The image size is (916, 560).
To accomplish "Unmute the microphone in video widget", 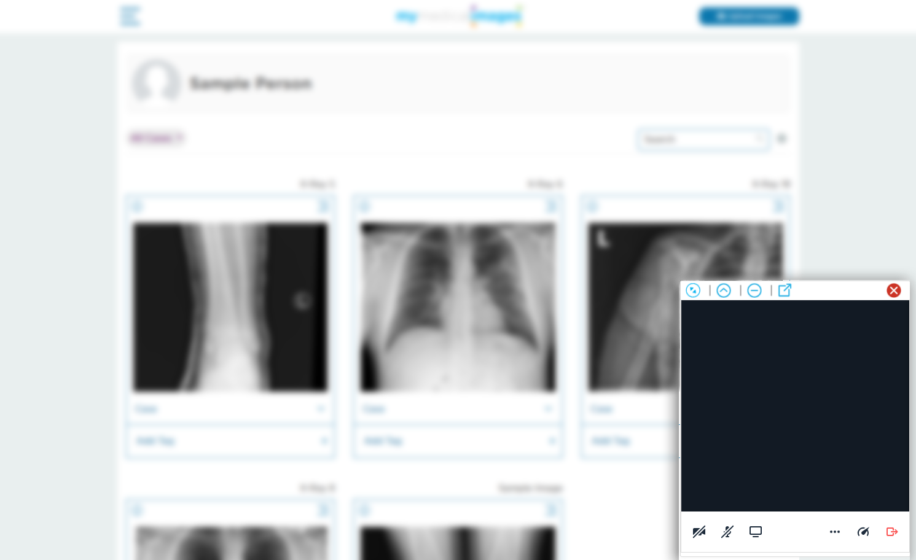I will click(x=727, y=532).
